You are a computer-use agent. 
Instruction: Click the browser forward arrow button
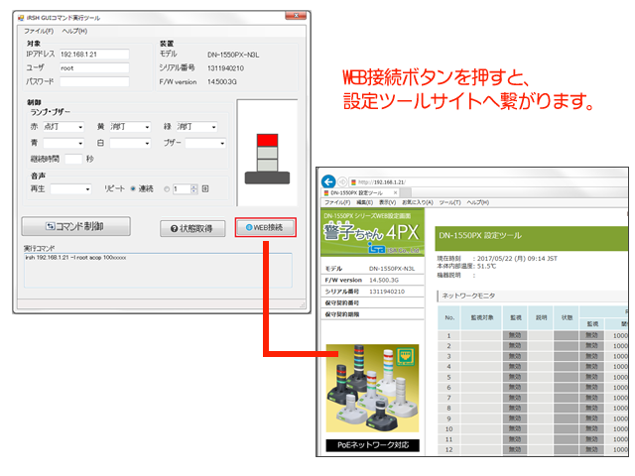(x=343, y=181)
